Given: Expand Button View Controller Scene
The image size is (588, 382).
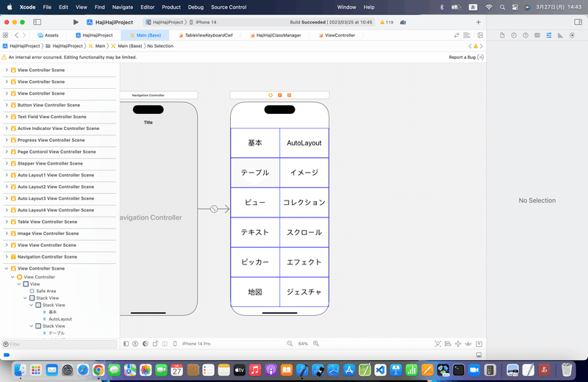Looking at the screenshot, I should pos(7,105).
